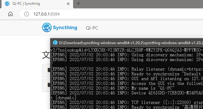
Task: Click the Syncthing logo in page header
Action: click(60, 27)
